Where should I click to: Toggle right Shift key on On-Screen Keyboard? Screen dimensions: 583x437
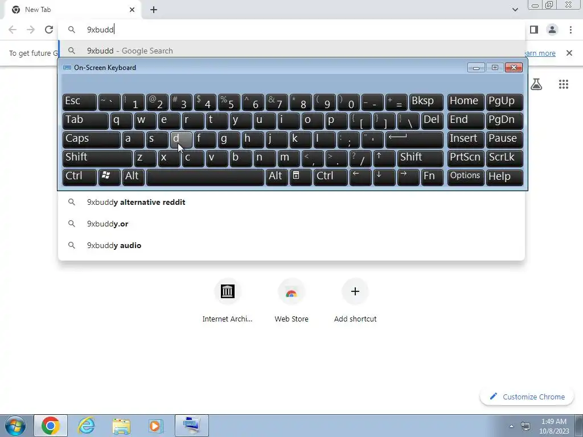pos(420,158)
